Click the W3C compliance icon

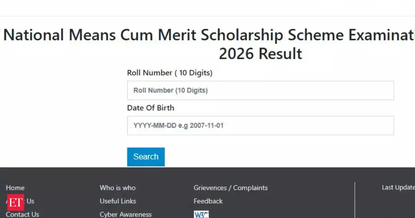pos(201,214)
